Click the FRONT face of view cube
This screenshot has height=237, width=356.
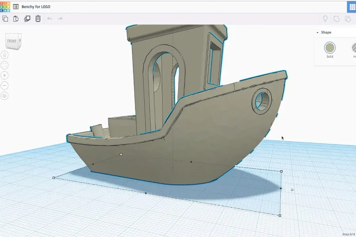pyautogui.click(x=12, y=41)
